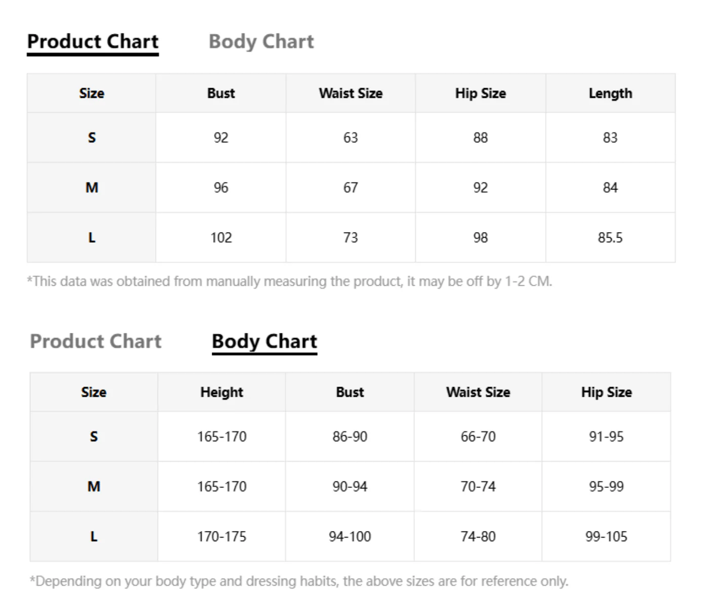The height and width of the screenshot is (608, 709).
Task: Click the Height header in body table
Action: click(x=222, y=392)
